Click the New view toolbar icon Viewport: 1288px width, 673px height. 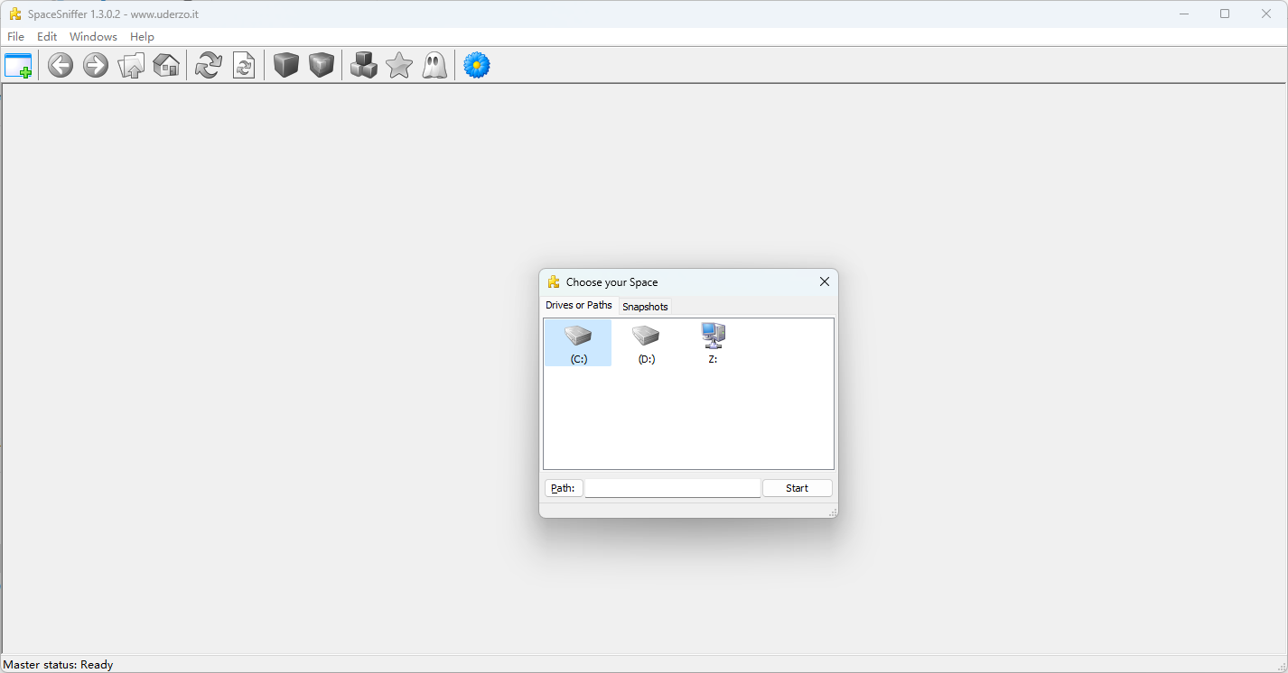[x=18, y=66]
